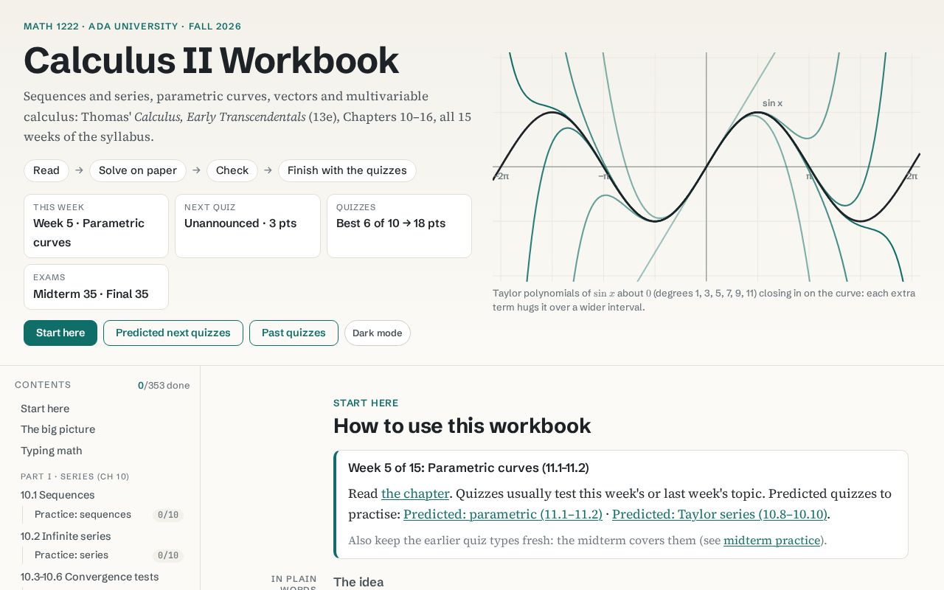Image resolution: width=944 pixels, height=590 pixels.
Task: Open 'Typing math' in the Contents sidebar
Action: (52, 451)
